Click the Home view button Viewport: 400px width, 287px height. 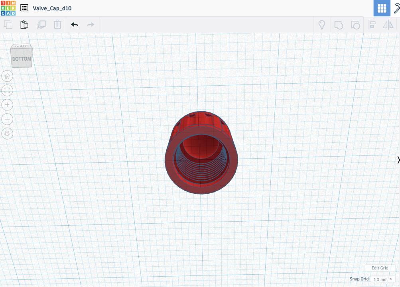7,76
